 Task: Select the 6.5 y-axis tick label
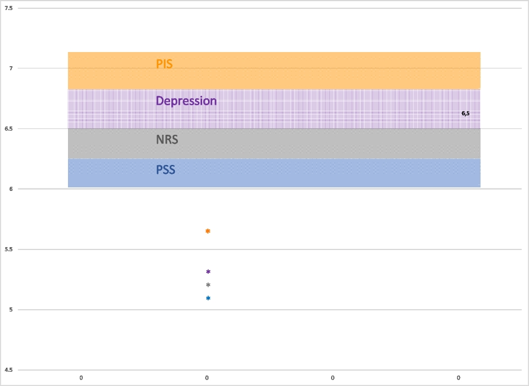click(x=8, y=129)
